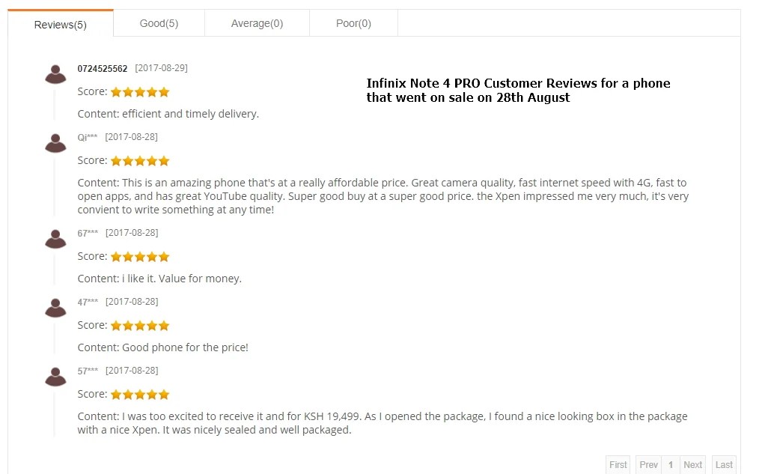Switch to the Poor(0) tab
The width and height of the screenshot is (774, 474).
(353, 23)
